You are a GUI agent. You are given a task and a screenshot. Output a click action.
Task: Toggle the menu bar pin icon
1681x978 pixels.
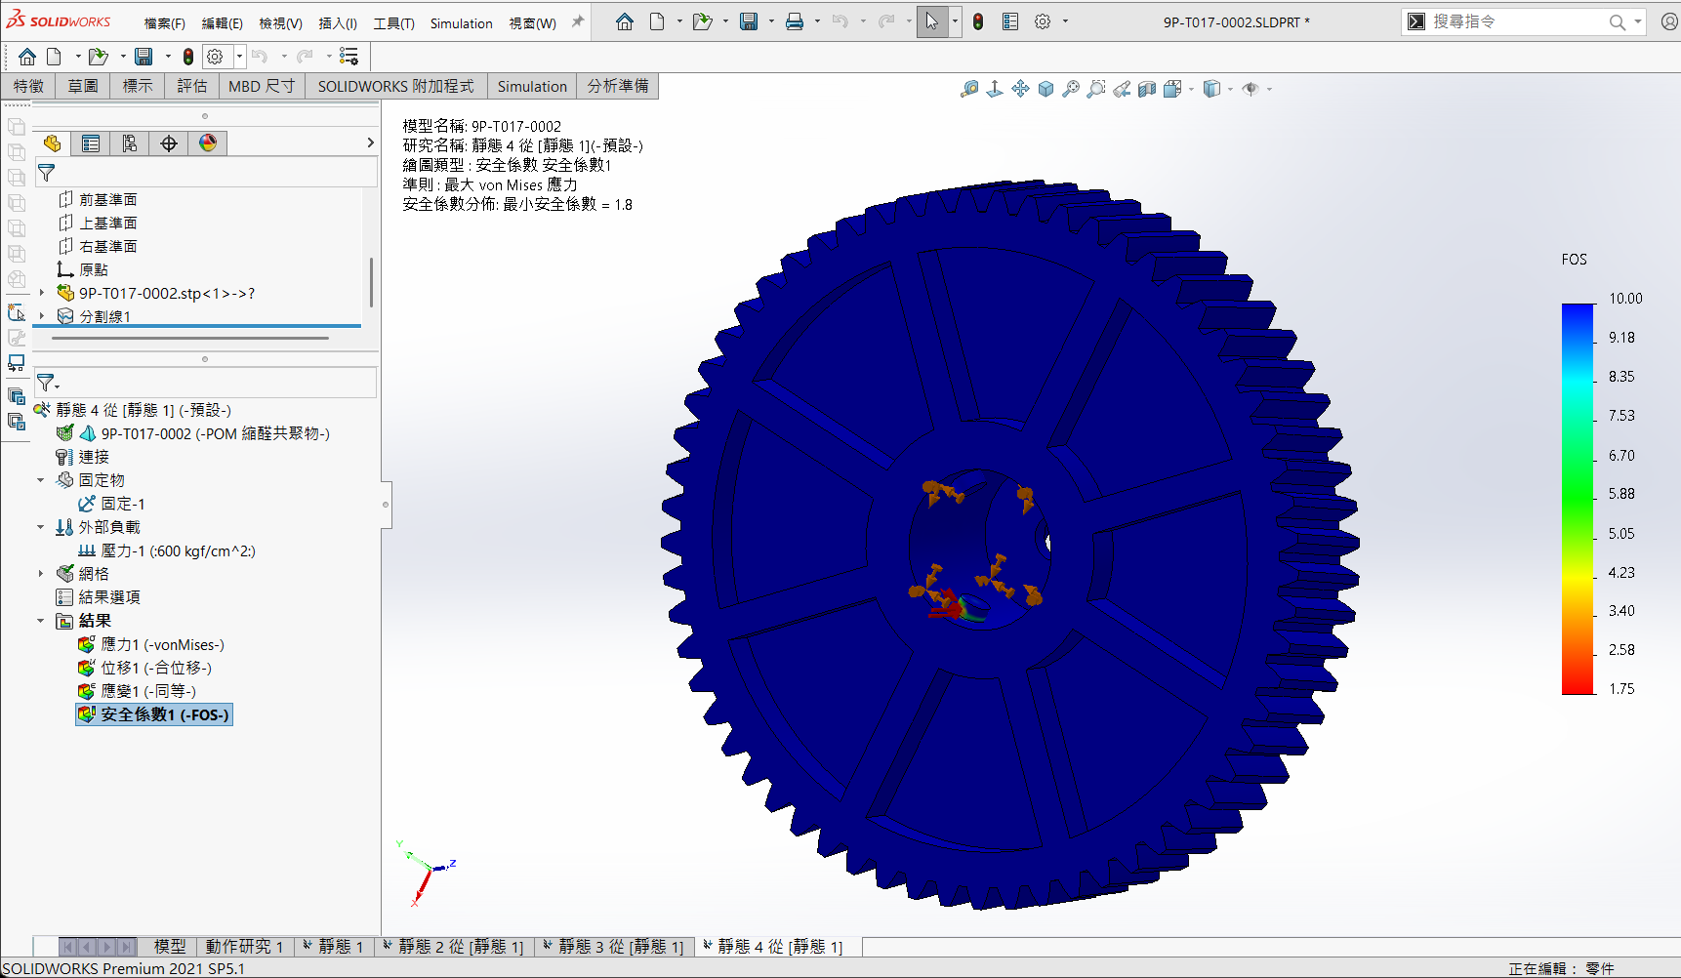pyautogui.click(x=578, y=21)
